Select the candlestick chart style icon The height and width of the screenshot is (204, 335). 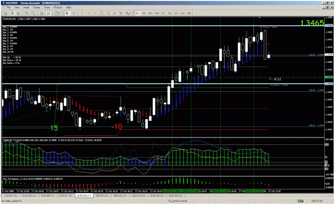pyautogui.click(x=12, y=13)
